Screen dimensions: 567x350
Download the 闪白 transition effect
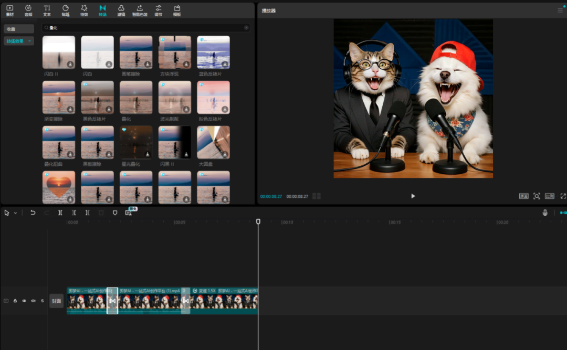(x=109, y=64)
